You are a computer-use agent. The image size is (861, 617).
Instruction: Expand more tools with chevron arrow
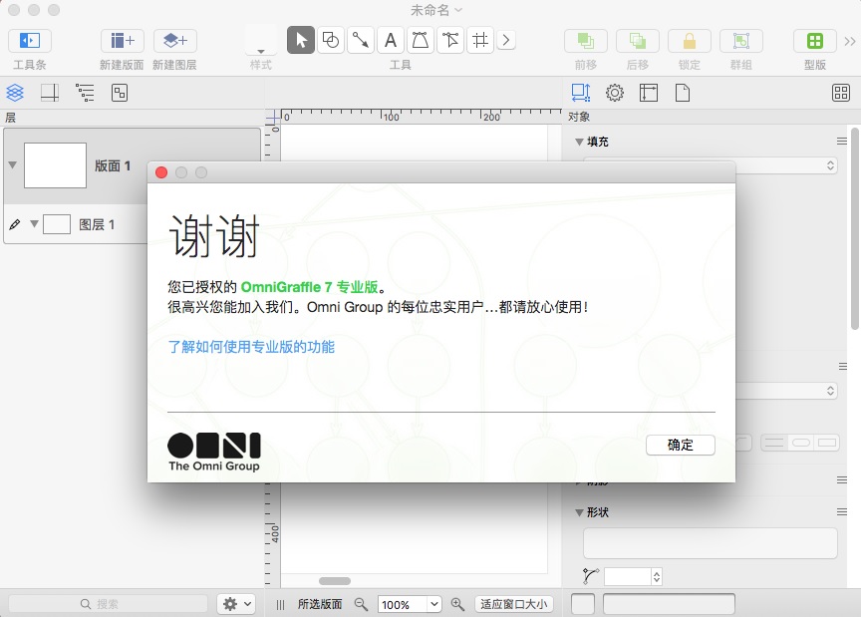click(x=506, y=40)
